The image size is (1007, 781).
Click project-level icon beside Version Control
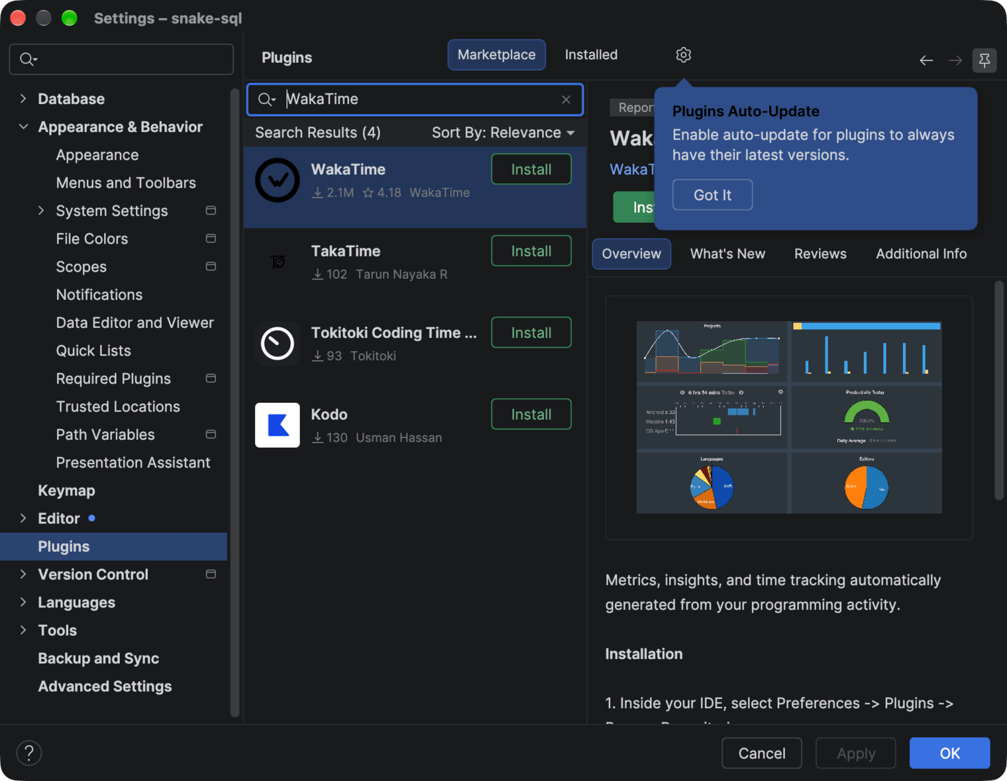(x=211, y=574)
